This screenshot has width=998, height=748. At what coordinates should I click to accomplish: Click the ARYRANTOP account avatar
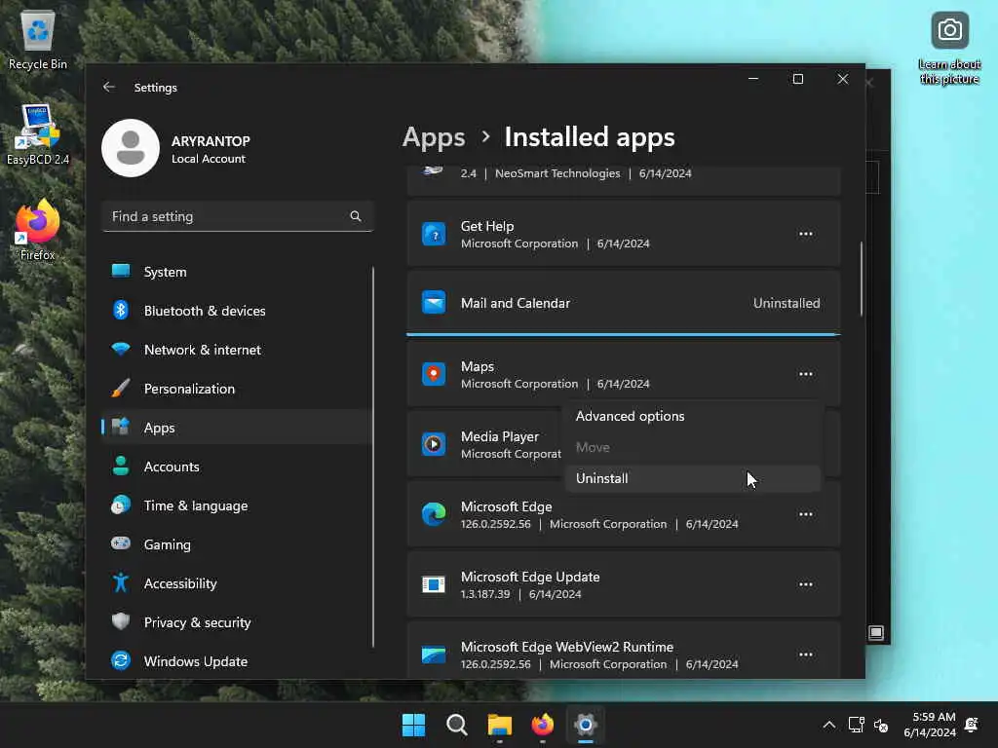[x=131, y=148]
